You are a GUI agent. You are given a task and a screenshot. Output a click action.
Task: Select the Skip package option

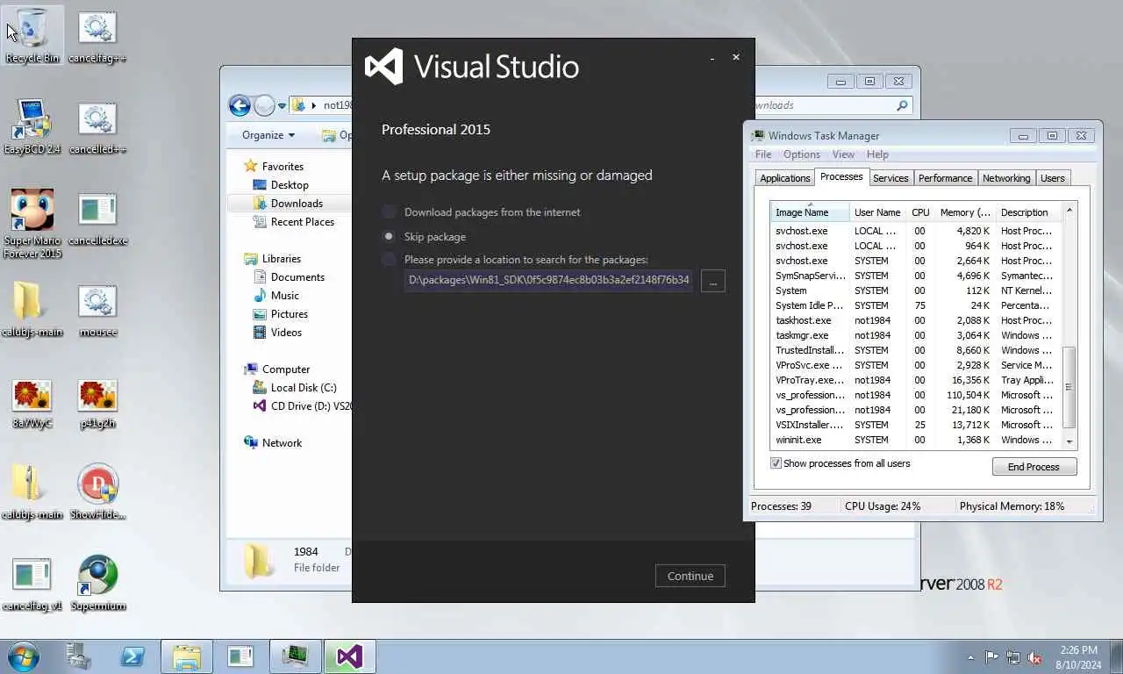click(x=424, y=237)
